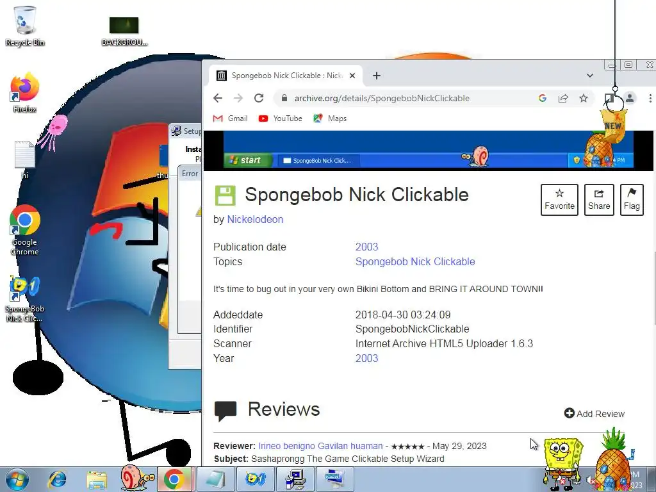Open the notepad-style taskbar item

point(215,479)
